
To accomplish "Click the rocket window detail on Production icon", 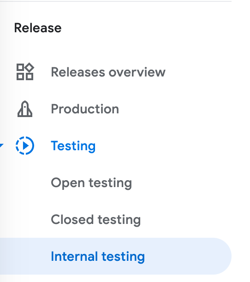I will [25, 106].
